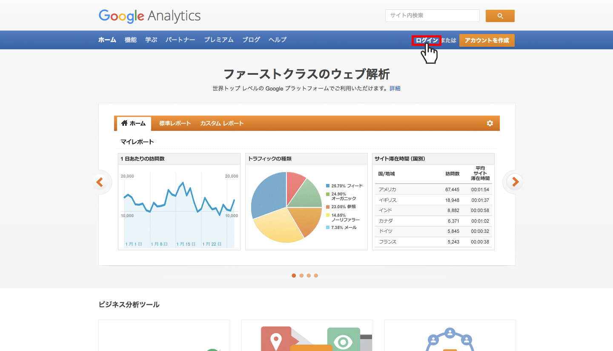
Task: Click the settings gear in orange report bar
Action: pos(490,123)
